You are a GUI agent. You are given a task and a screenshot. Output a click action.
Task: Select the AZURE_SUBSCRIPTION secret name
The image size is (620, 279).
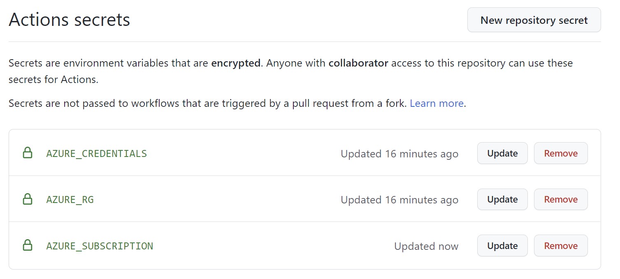pos(99,246)
